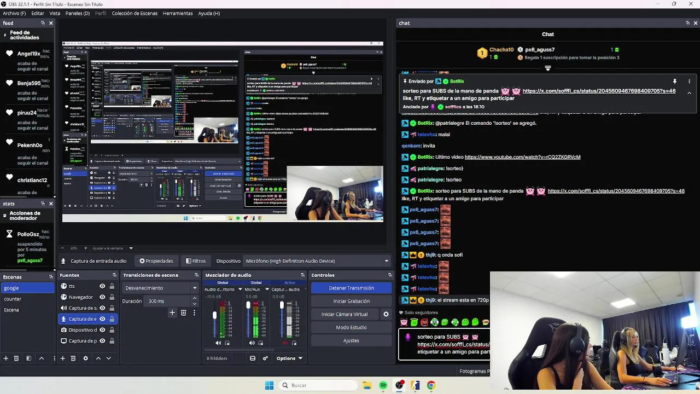Open the Paneles menu
This screenshot has width=700, height=394.
tap(77, 13)
